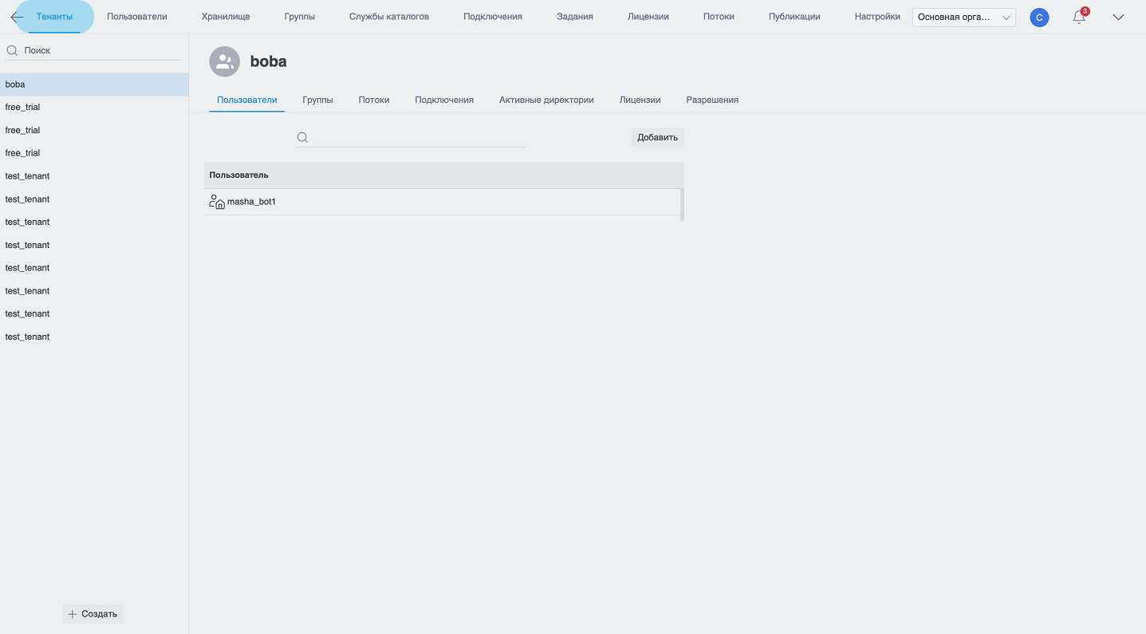Open the Службы каталогов navigation tab
The width and height of the screenshot is (1146, 634).
coord(389,17)
